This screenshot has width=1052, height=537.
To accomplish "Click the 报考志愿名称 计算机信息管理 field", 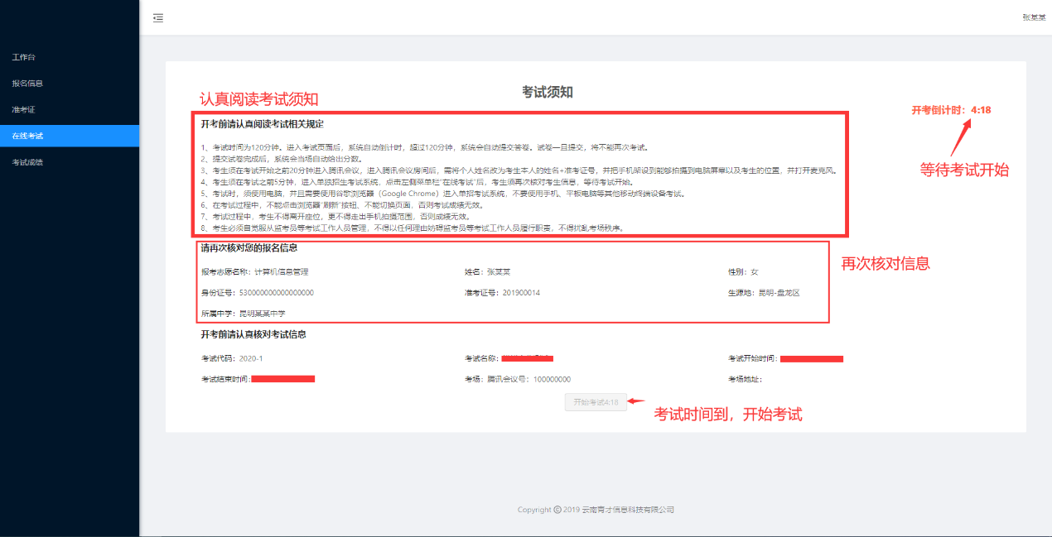I will (255, 271).
